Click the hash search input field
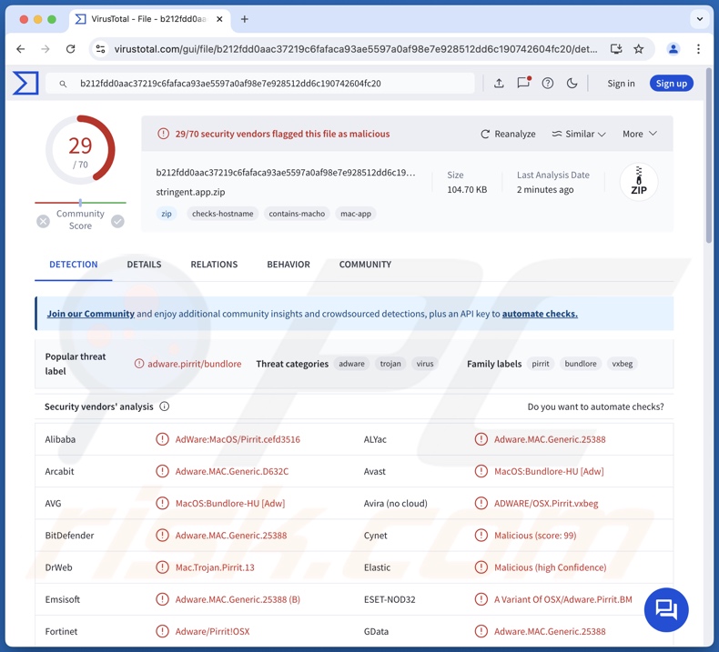This screenshot has height=652, width=719. (260, 84)
